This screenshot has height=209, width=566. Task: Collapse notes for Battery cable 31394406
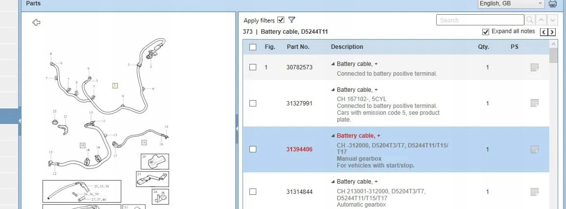pyautogui.click(x=333, y=136)
